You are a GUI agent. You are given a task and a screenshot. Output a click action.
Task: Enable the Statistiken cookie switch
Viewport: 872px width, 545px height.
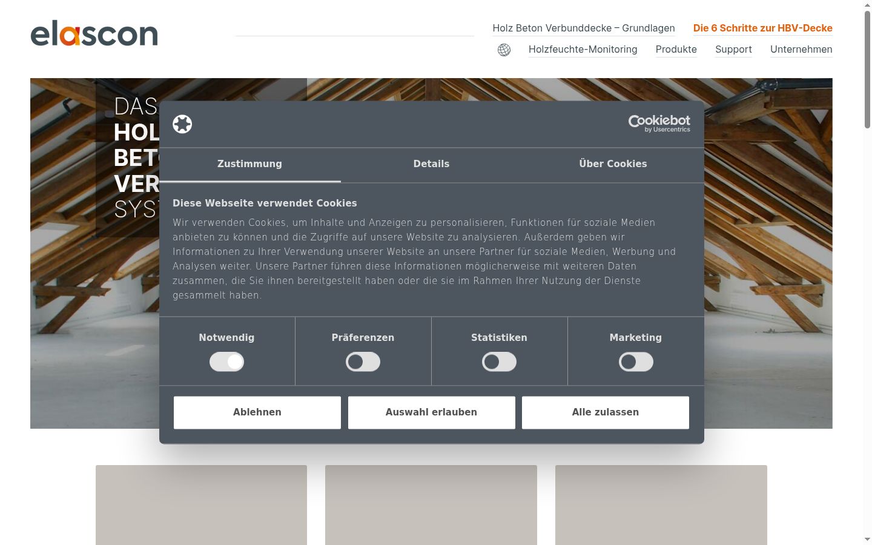coord(499,362)
